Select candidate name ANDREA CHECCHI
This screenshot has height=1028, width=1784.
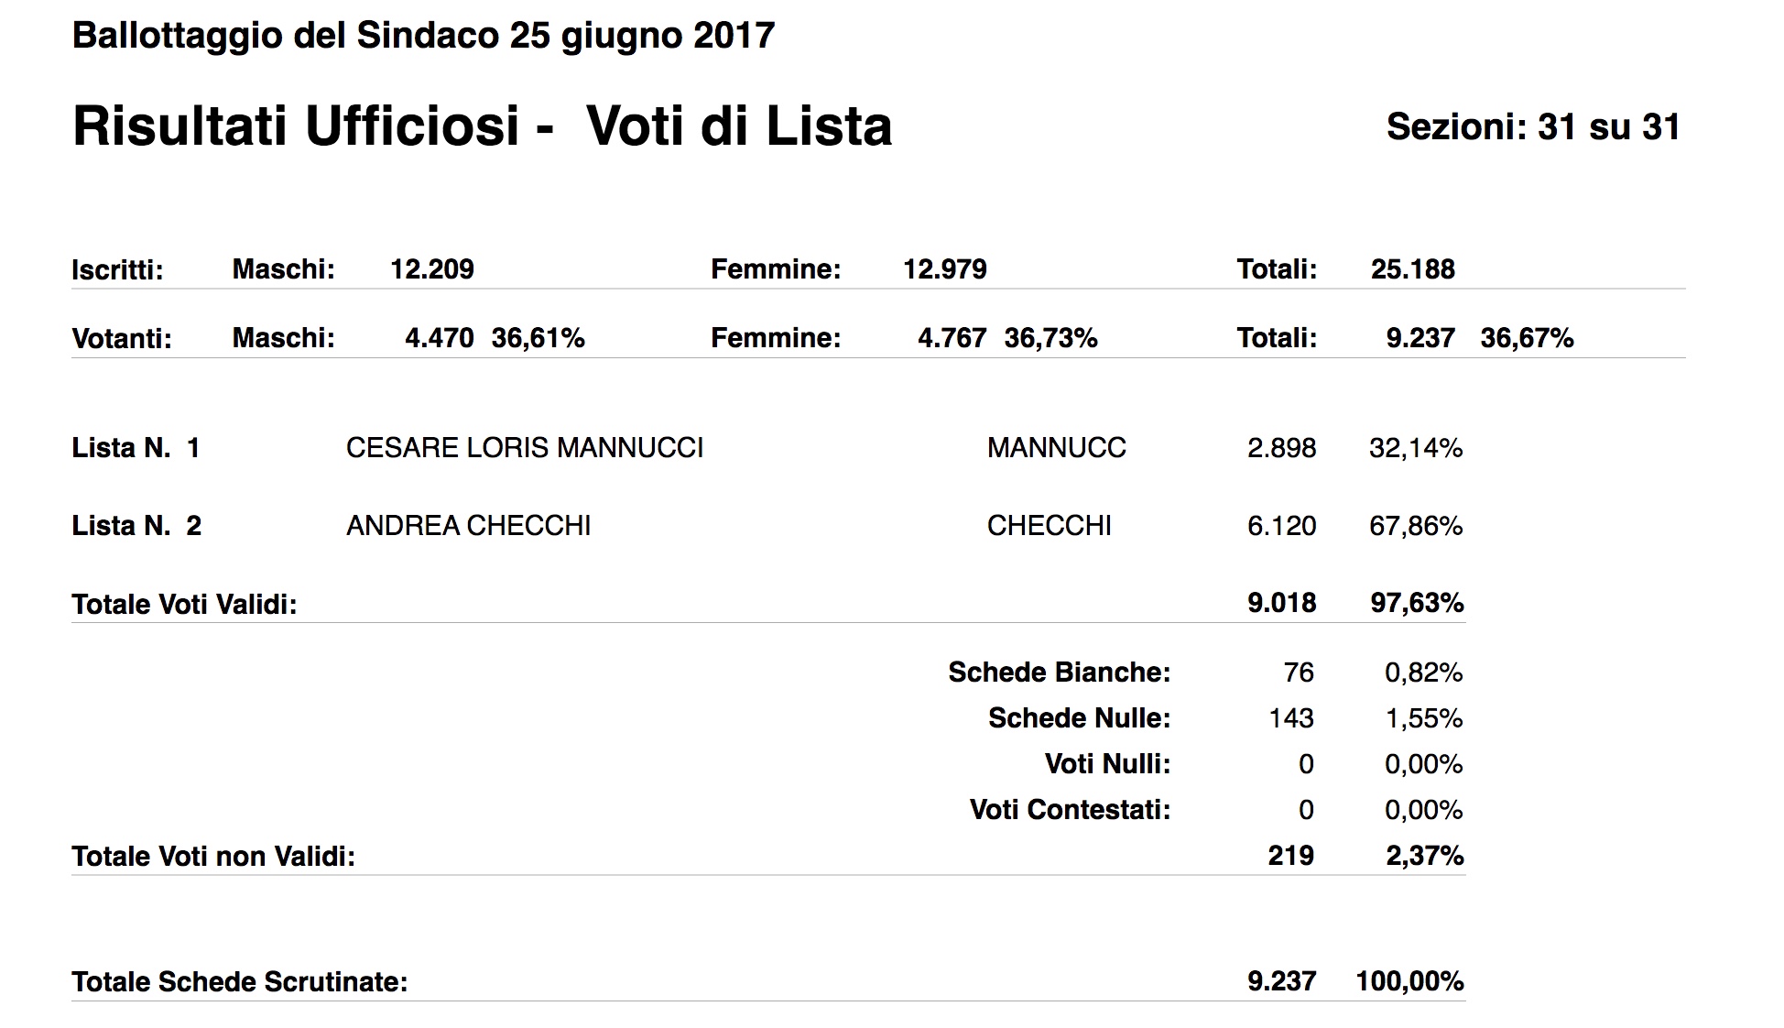point(469,526)
